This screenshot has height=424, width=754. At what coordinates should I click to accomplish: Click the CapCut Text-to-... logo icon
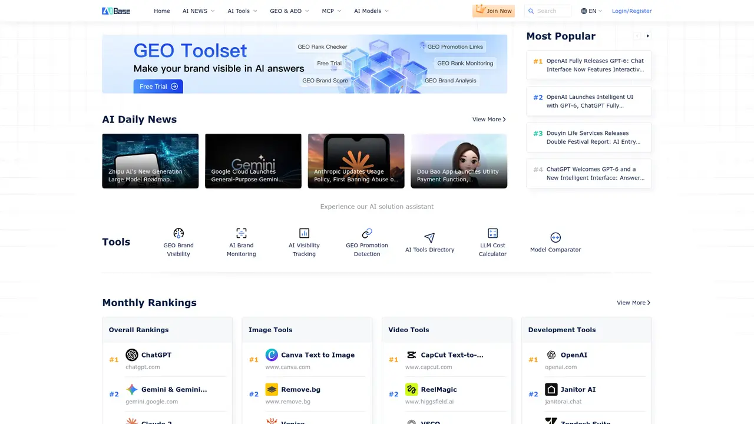pos(412,355)
